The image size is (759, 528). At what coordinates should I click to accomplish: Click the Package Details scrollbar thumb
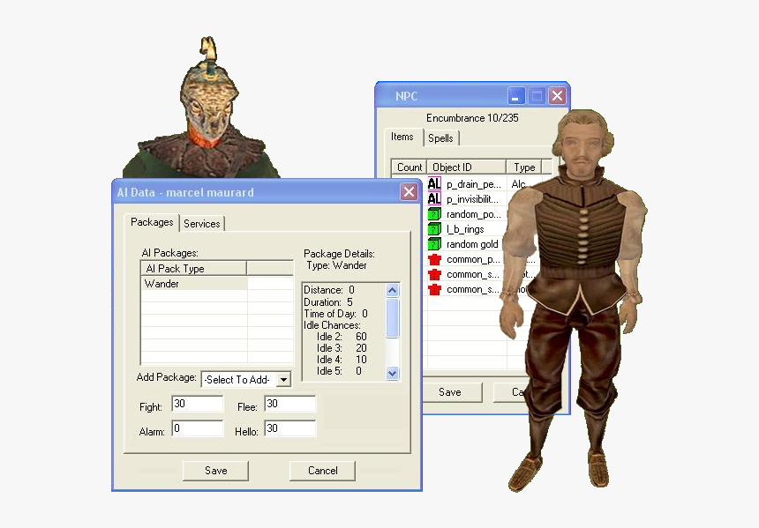[x=393, y=317]
